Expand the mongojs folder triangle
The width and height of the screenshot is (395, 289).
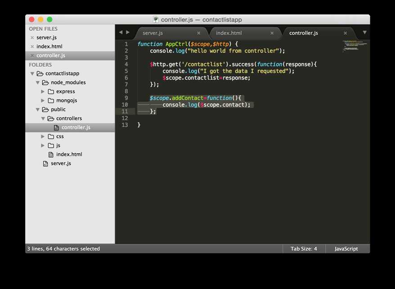(x=43, y=100)
